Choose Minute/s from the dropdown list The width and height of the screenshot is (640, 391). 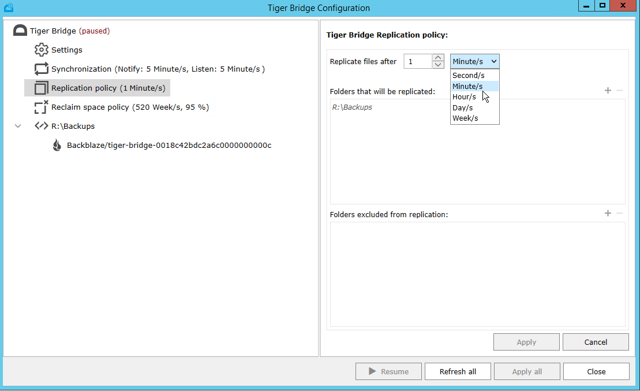point(475,86)
